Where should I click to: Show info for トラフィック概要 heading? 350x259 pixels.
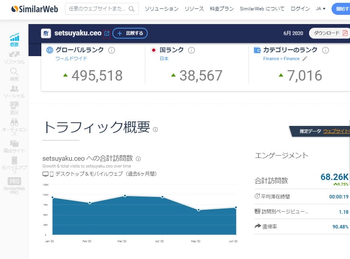[155, 129]
